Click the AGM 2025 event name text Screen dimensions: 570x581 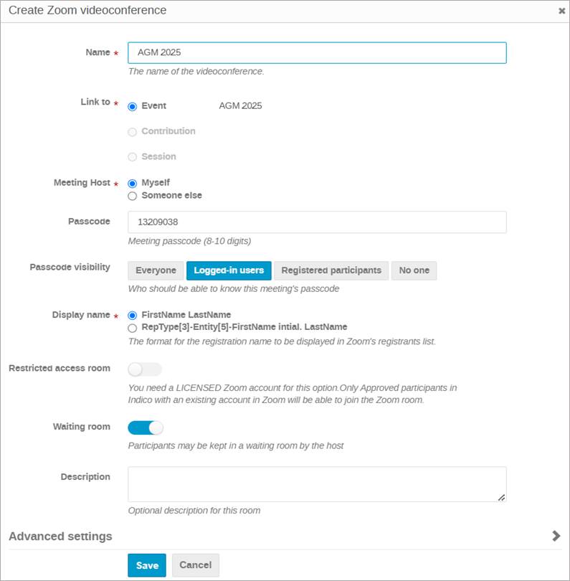click(x=240, y=106)
